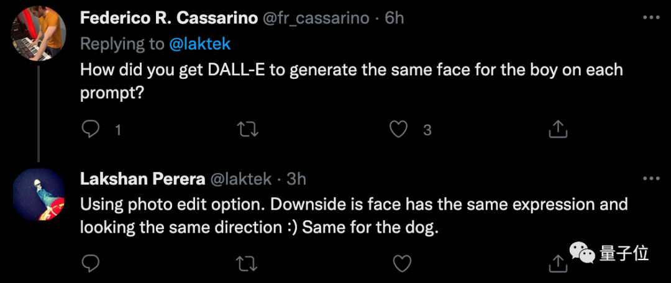The image size is (671, 283).
Task: Open more options on Lakshan's tweet
Action: (650, 179)
